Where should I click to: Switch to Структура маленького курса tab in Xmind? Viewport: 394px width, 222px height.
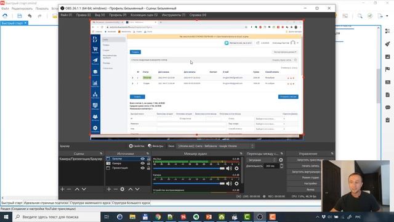pyautogui.click(x=90, y=203)
